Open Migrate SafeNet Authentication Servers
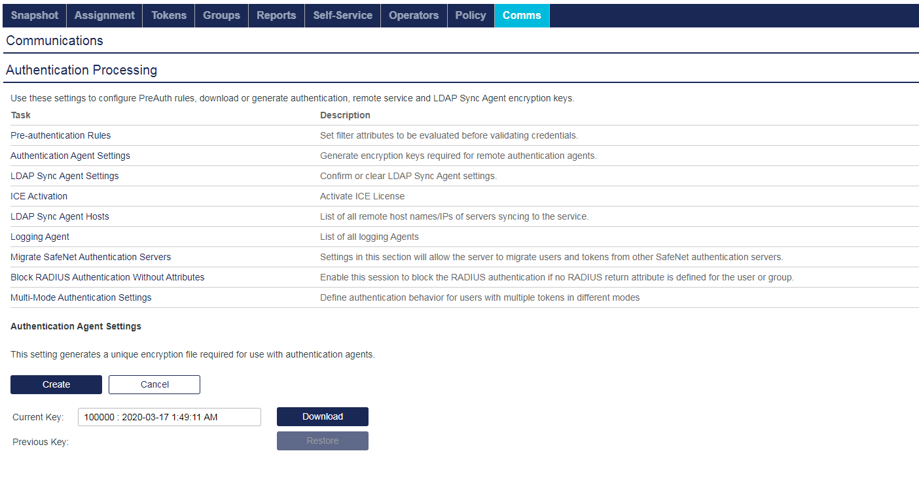Screen dimensions: 919x485 (90, 257)
